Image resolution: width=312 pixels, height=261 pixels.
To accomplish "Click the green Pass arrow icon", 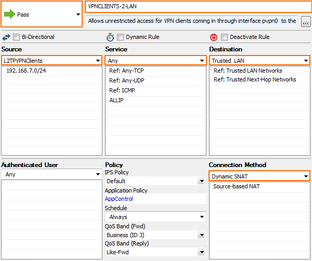I will [x=10, y=15].
